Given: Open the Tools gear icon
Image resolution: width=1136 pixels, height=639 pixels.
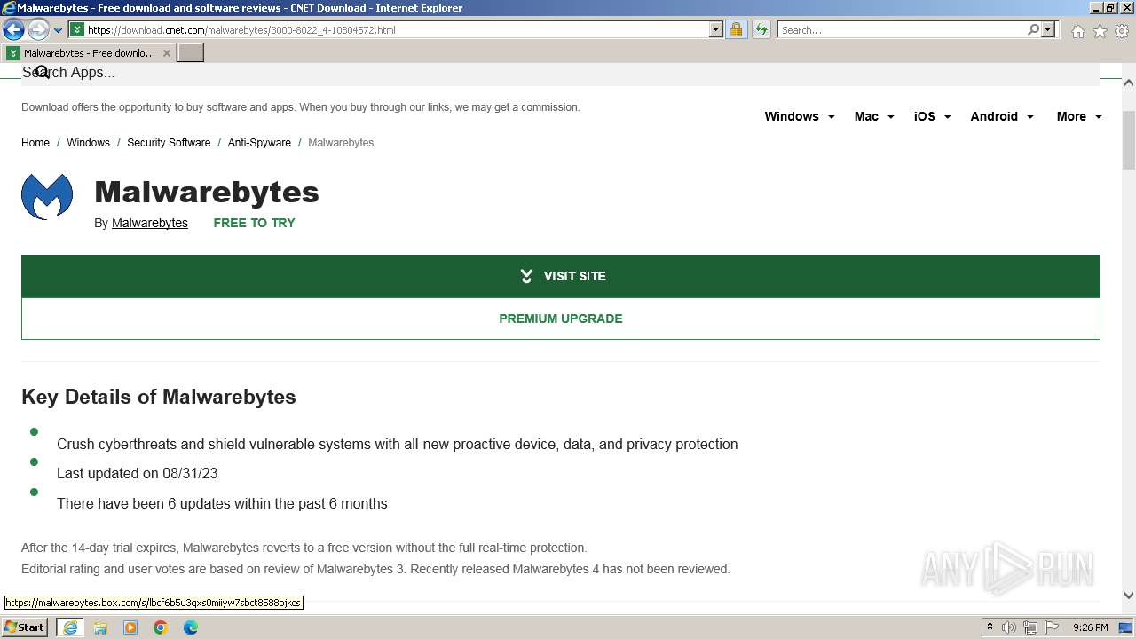Looking at the screenshot, I should click(x=1122, y=31).
